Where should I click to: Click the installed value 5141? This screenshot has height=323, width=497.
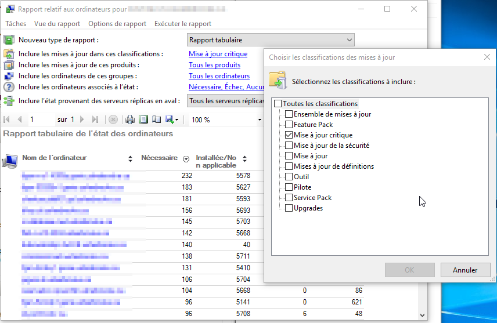(243, 302)
